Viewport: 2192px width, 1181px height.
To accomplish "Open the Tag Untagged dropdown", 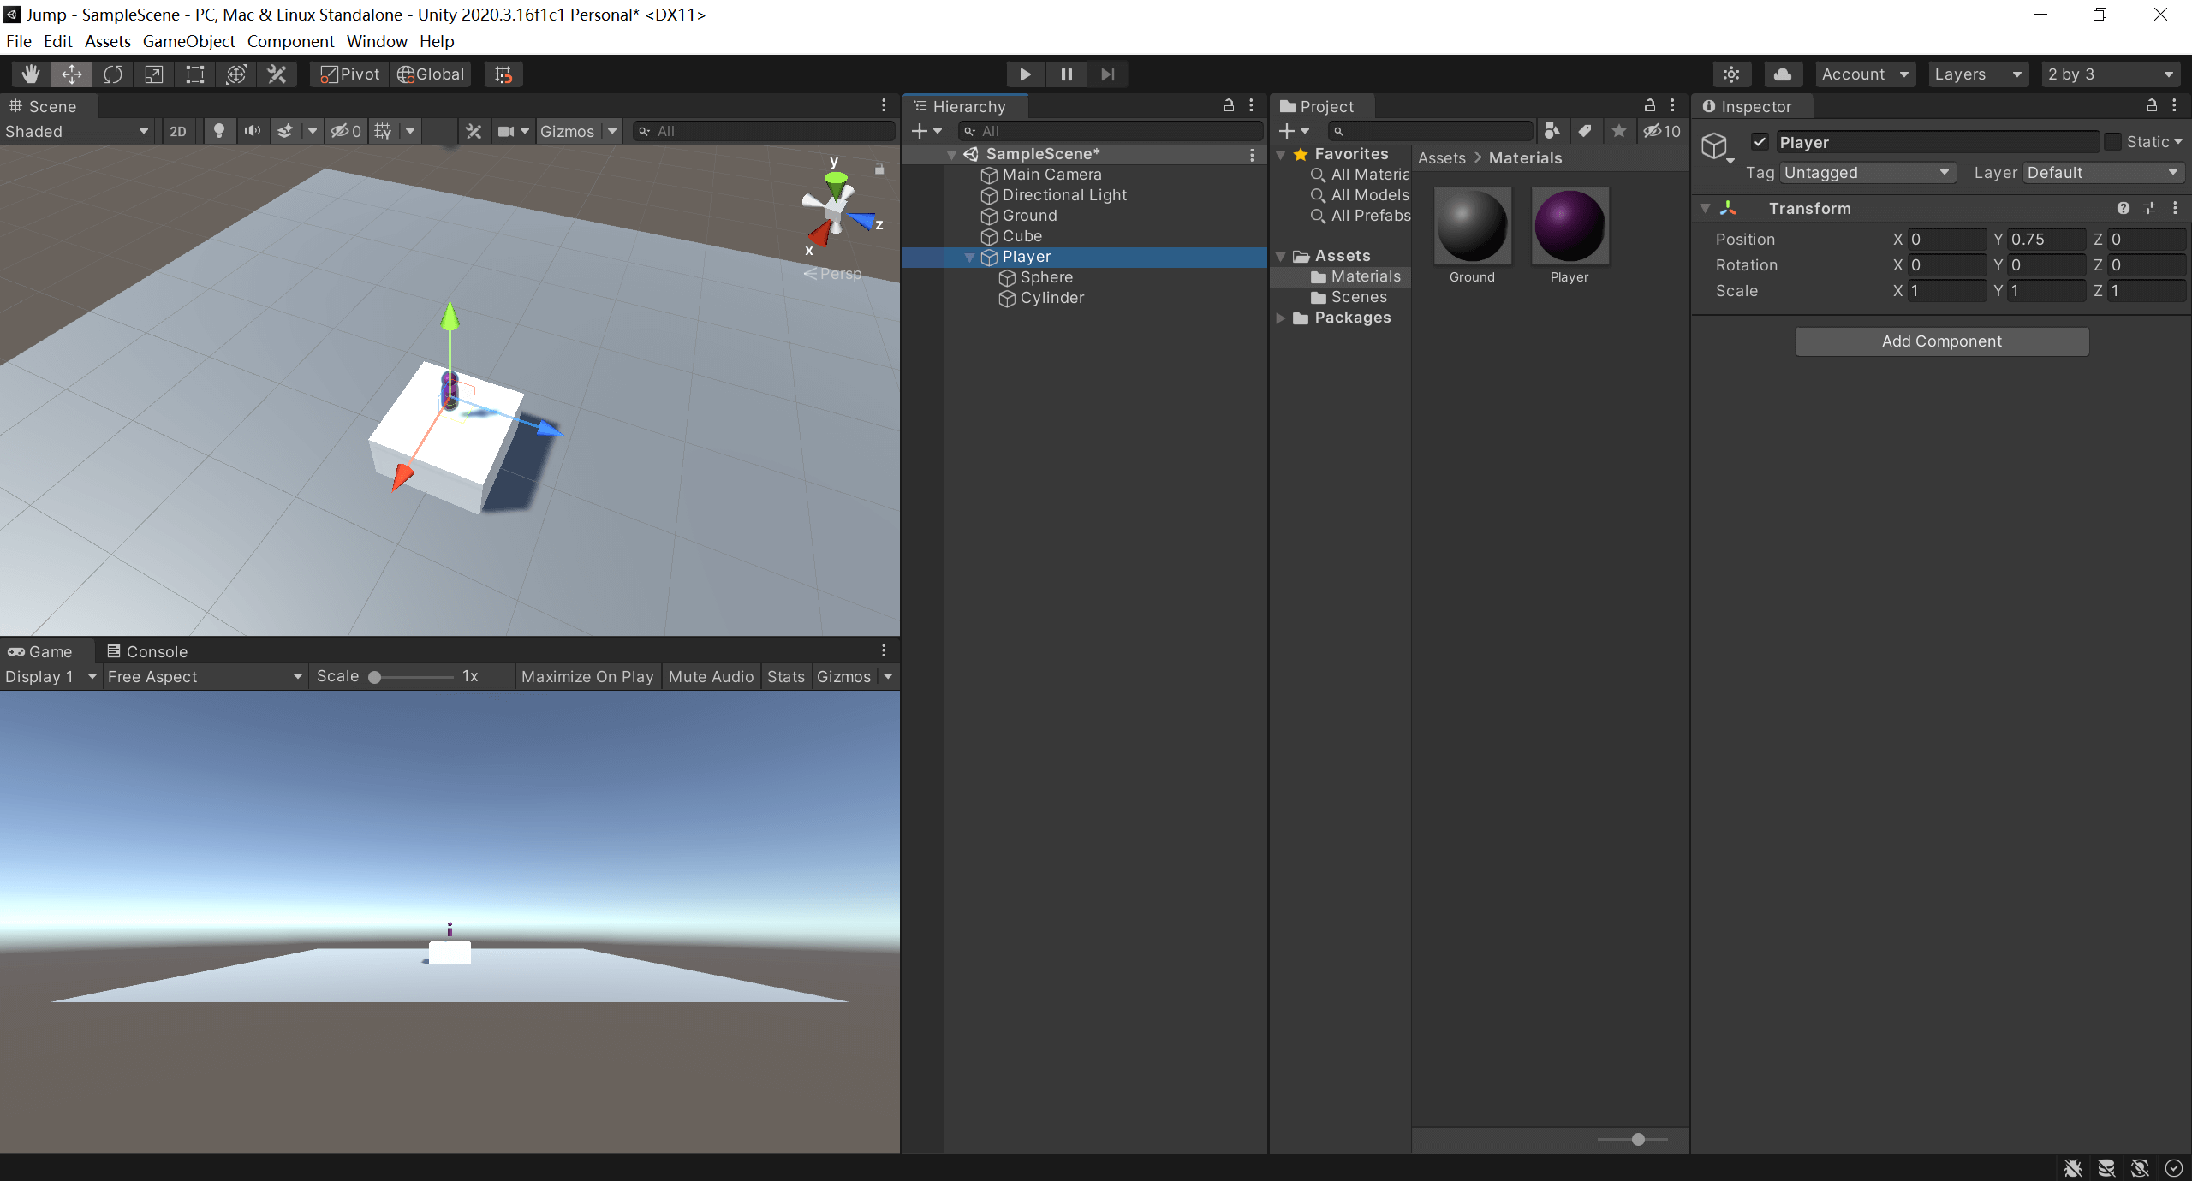I will pyautogui.click(x=1867, y=173).
